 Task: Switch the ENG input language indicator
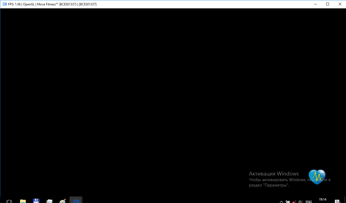pos(309,201)
